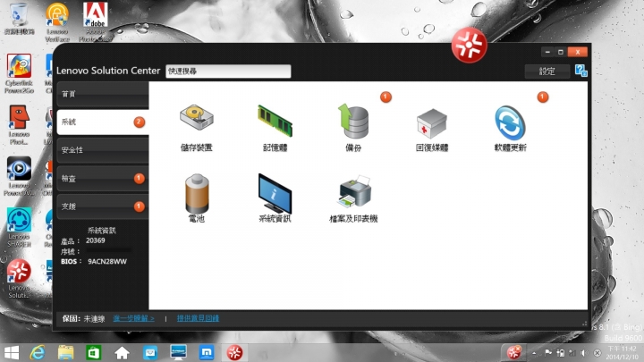Click the Windows Start button

pyautogui.click(x=11, y=352)
